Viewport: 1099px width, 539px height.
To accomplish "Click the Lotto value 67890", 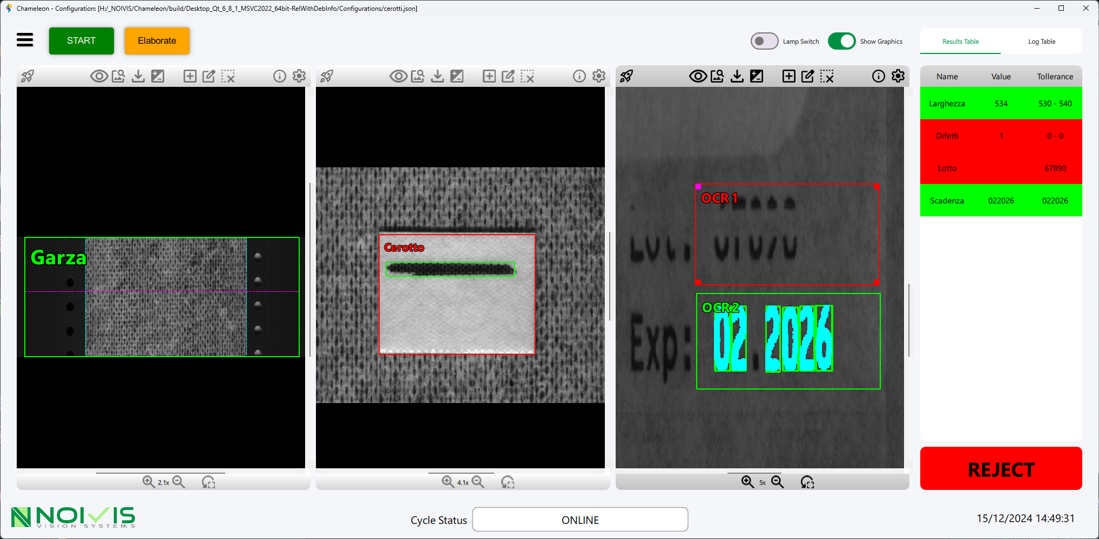I will click(x=1055, y=168).
